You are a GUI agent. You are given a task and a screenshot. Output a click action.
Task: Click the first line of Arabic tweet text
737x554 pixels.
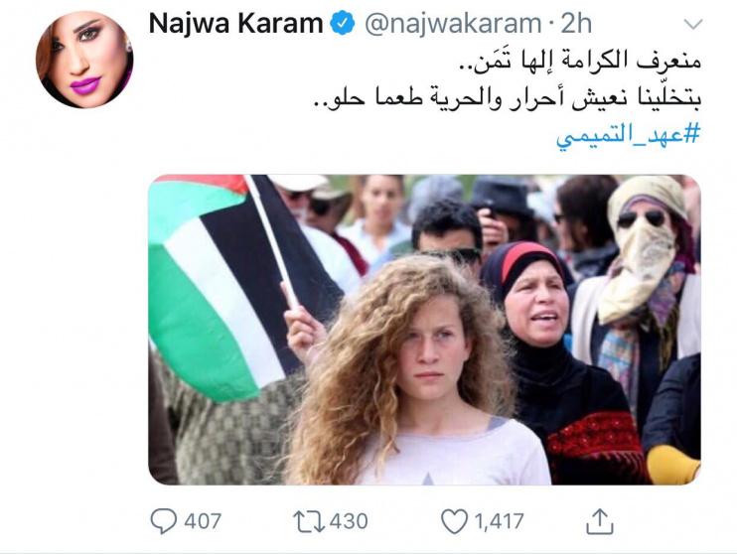click(x=579, y=61)
